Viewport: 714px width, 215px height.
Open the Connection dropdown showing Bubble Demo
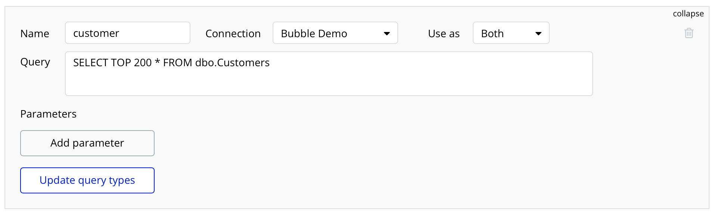coord(335,33)
